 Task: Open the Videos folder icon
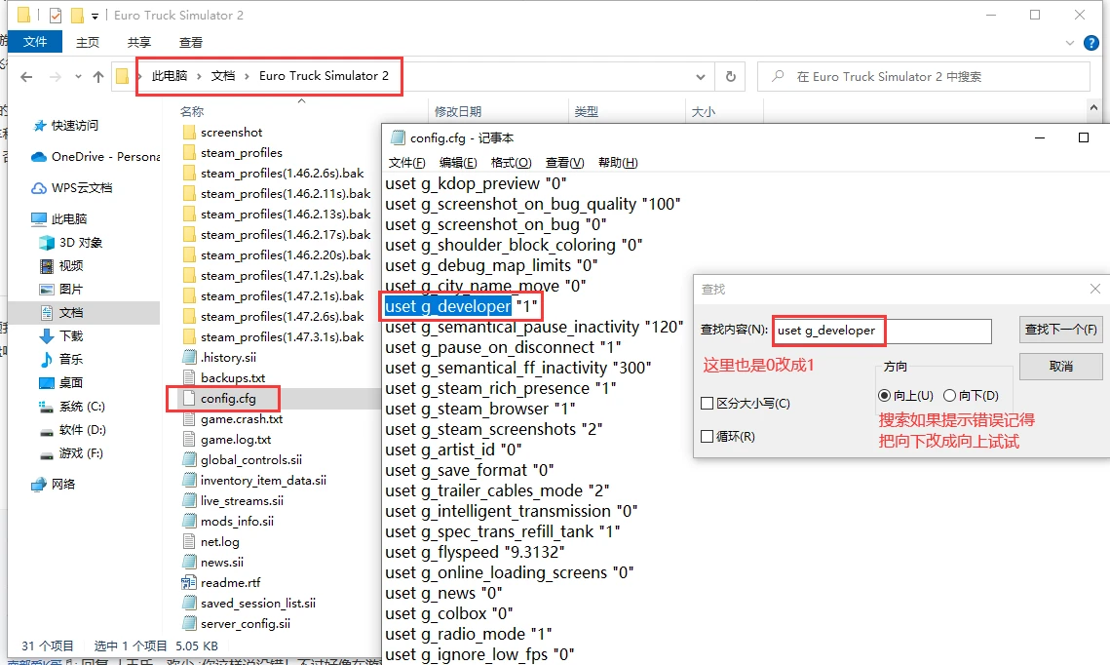point(47,266)
